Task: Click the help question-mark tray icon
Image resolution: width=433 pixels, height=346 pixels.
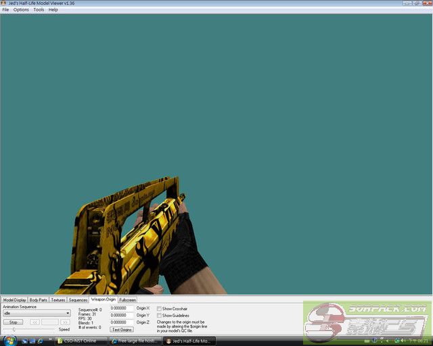Action: 374,341
